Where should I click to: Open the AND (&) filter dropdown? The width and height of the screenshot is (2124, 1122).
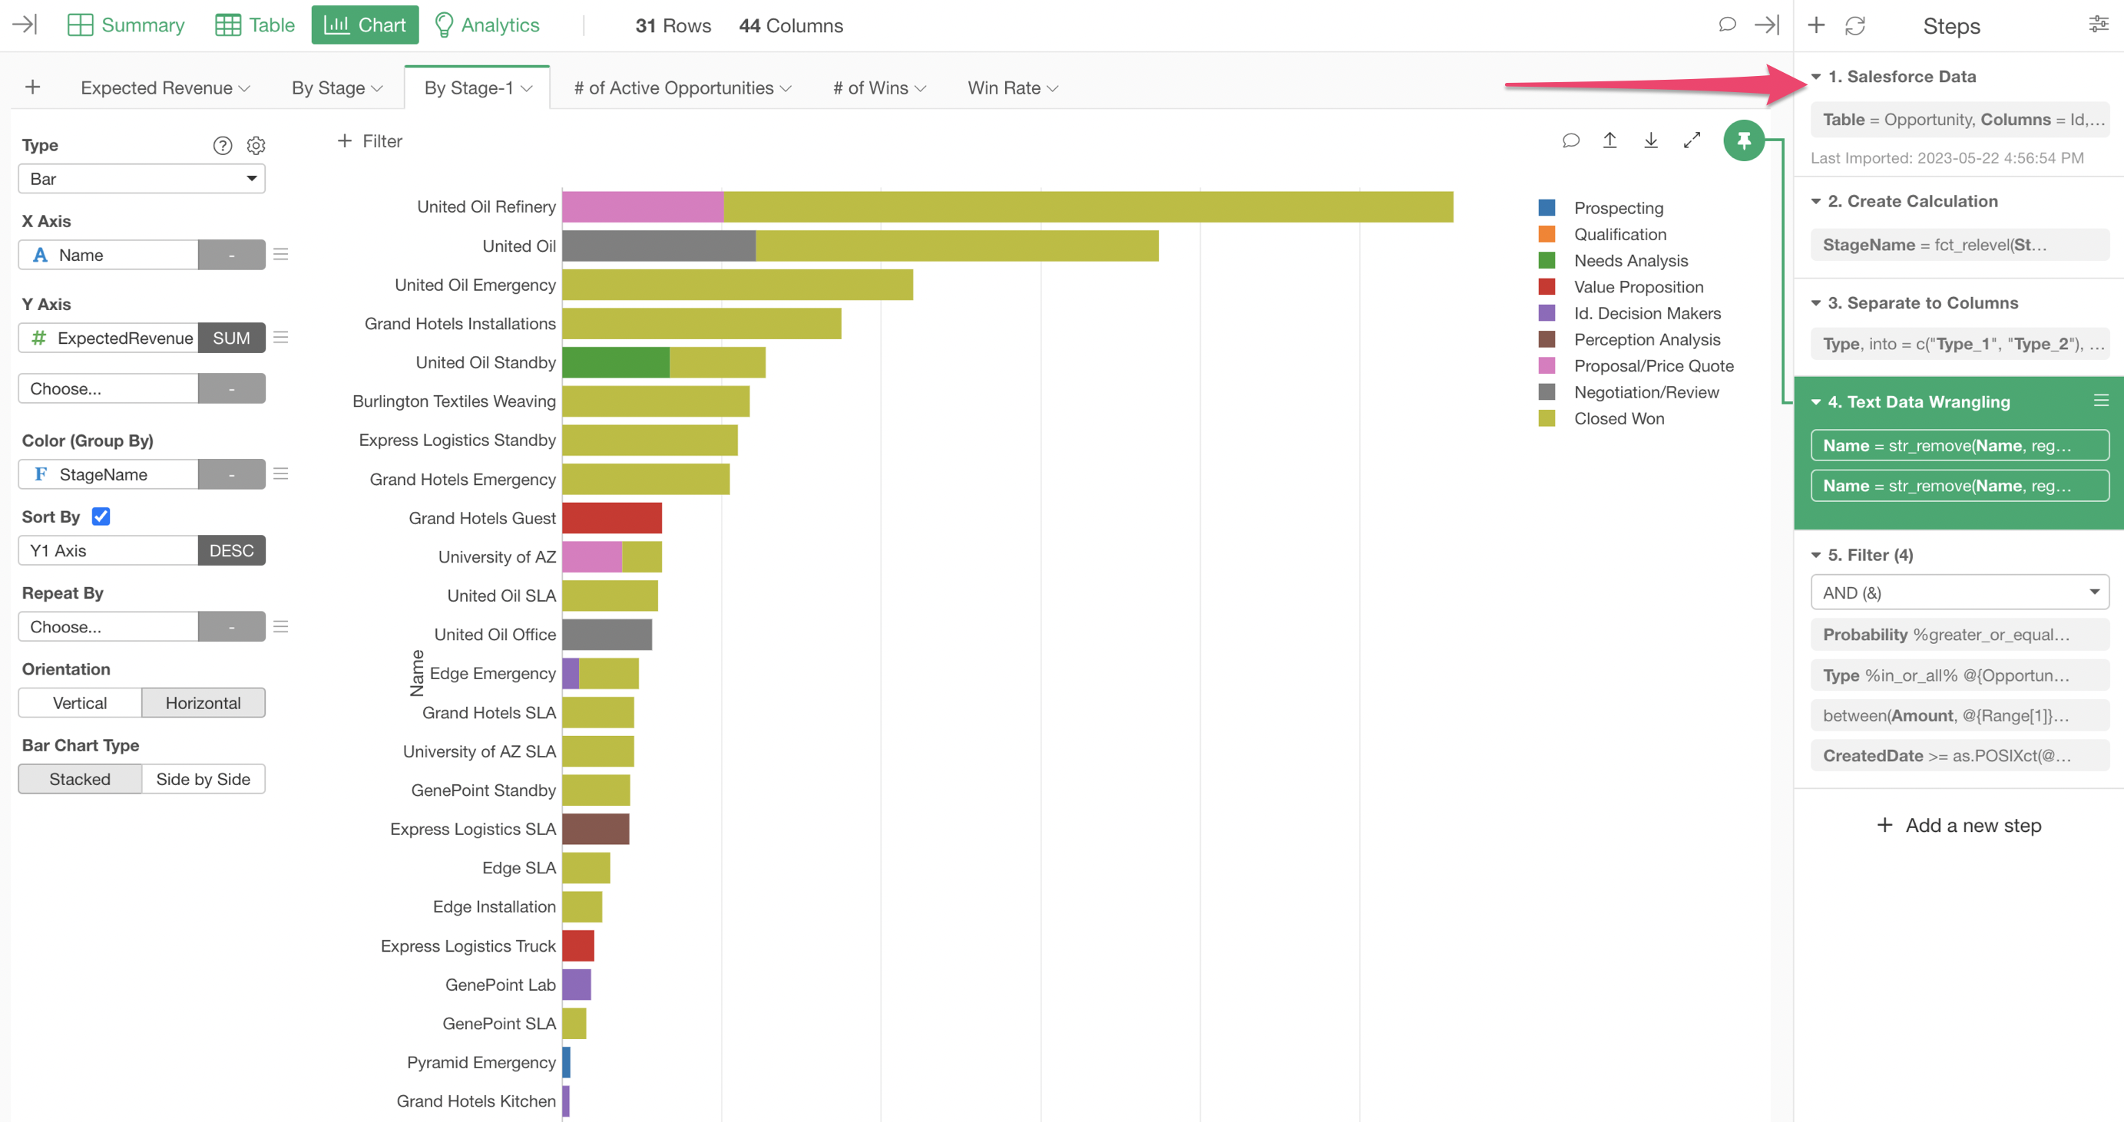pyautogui.click(x=1959, y=593)
